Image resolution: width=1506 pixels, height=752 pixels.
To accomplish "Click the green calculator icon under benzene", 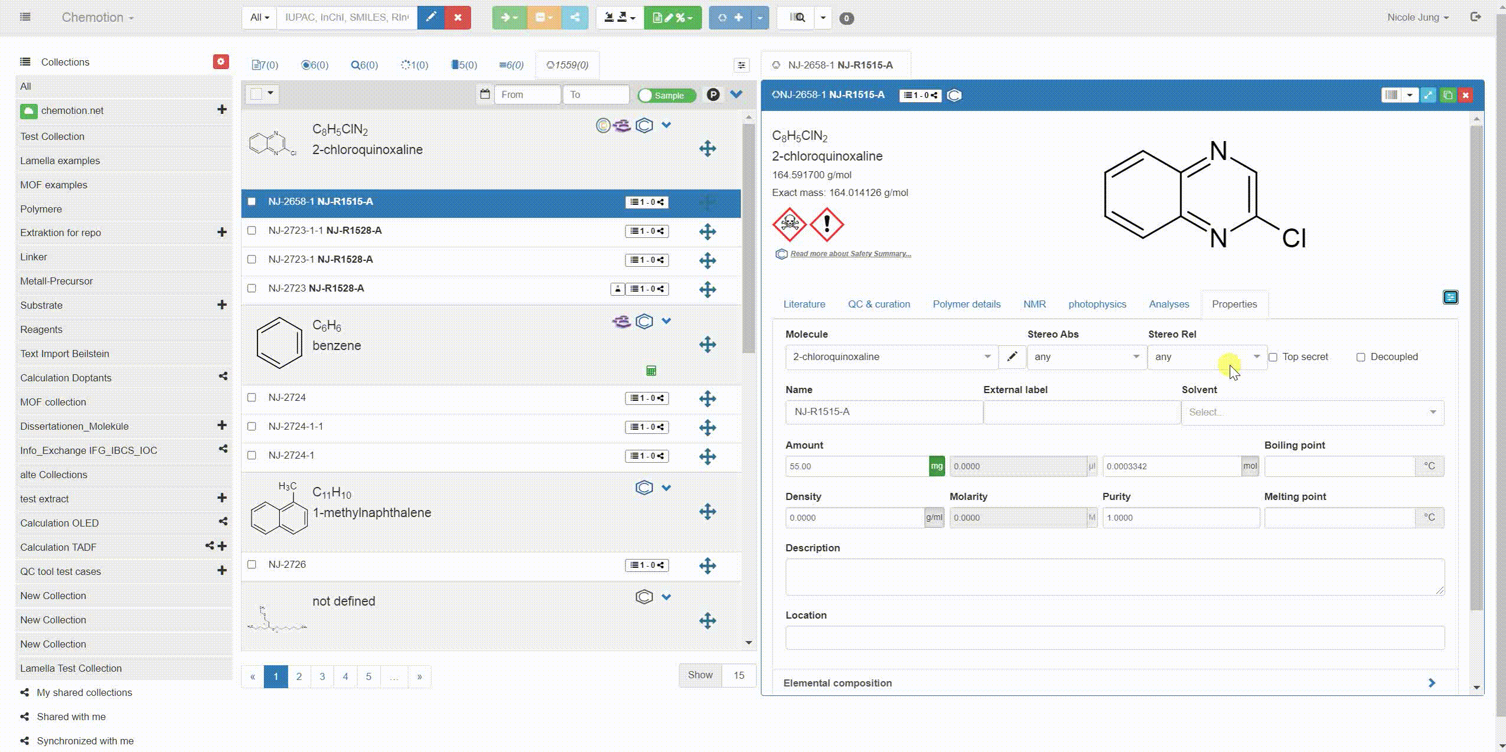I will (x=651, y=371).
